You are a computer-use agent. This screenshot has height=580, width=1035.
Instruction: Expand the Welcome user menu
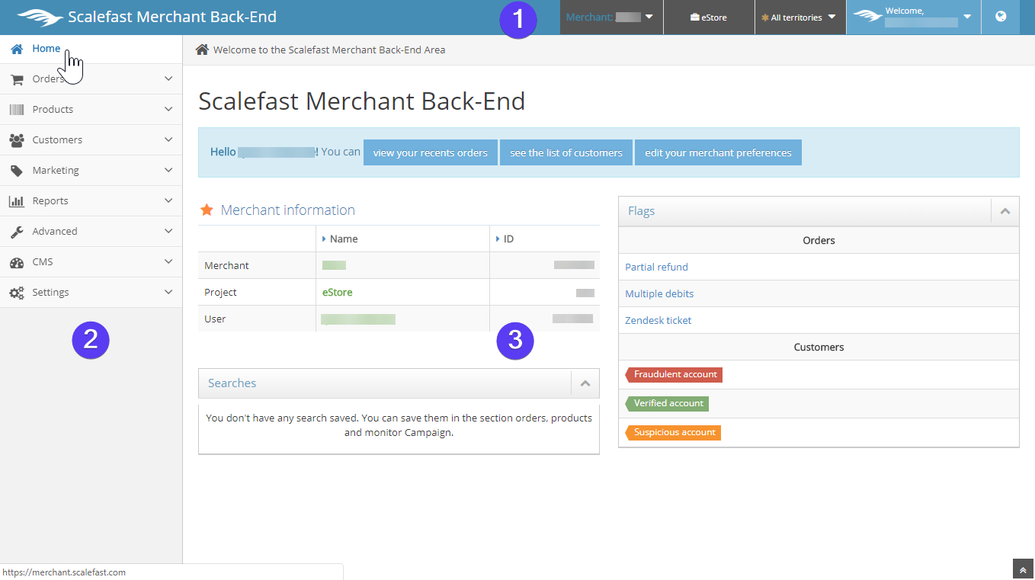[912, 17]
